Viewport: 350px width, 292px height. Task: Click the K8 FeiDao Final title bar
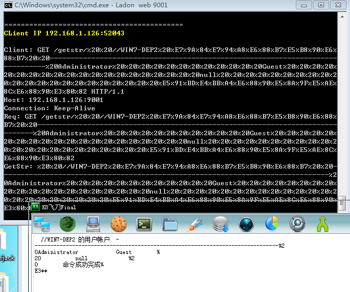point(156,207)
